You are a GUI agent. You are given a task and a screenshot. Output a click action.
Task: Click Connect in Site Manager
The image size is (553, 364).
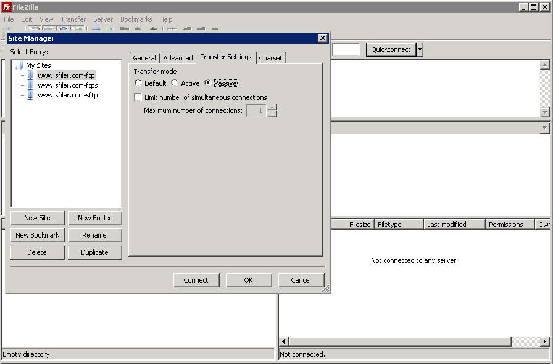point(196,280)
